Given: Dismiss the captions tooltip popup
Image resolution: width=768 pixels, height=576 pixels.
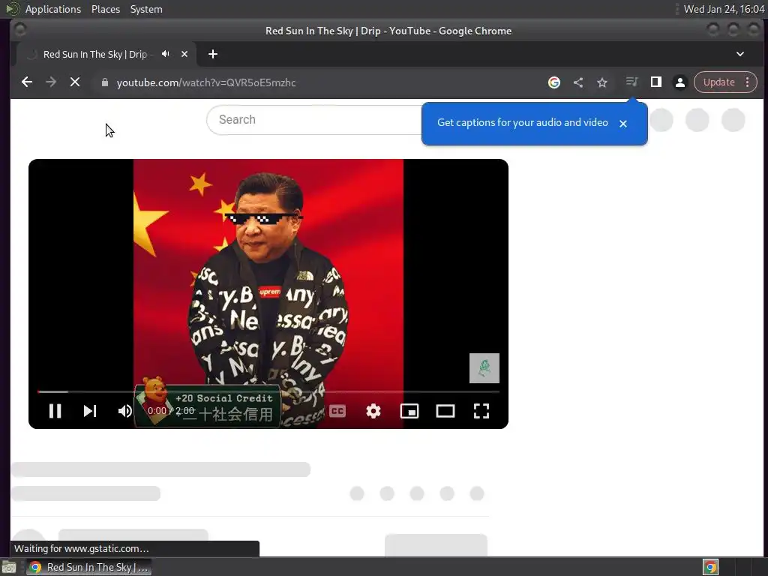Looking at the screenshot, I should pyautogui.click(x=623, y=124).
